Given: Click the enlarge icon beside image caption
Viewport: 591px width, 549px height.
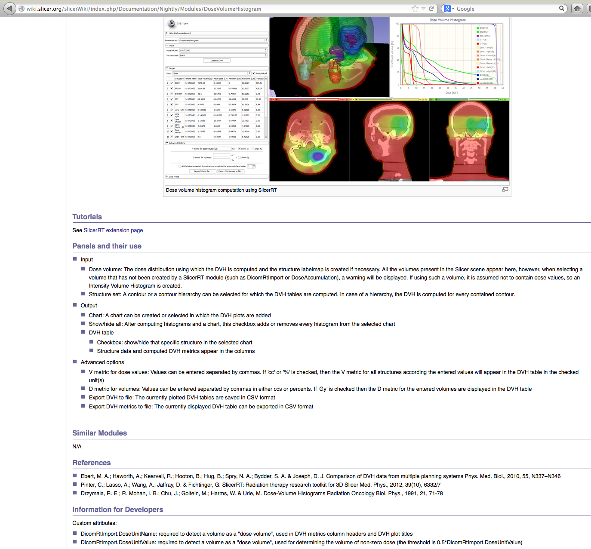Looking at the screenshot, I should 505,190.
